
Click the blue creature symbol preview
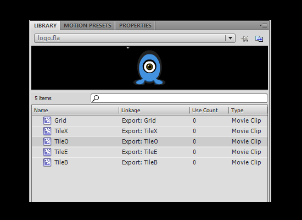click(x=149, y=68)
